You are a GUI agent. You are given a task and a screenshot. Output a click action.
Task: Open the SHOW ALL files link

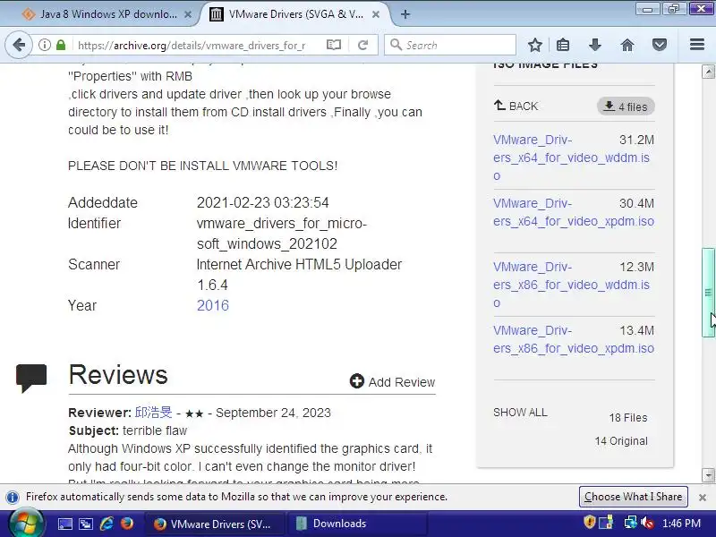520,413
